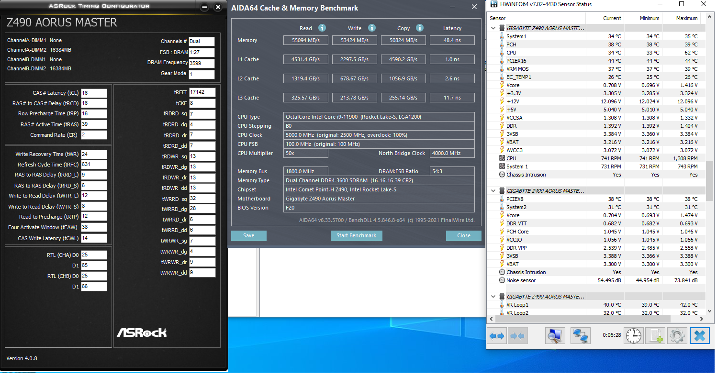Click the tWRRD_sg field

pyautogui.click(x=202, y=198)
